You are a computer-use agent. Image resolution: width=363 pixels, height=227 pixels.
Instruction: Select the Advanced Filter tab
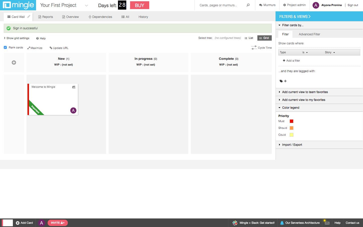pos(309,34)
